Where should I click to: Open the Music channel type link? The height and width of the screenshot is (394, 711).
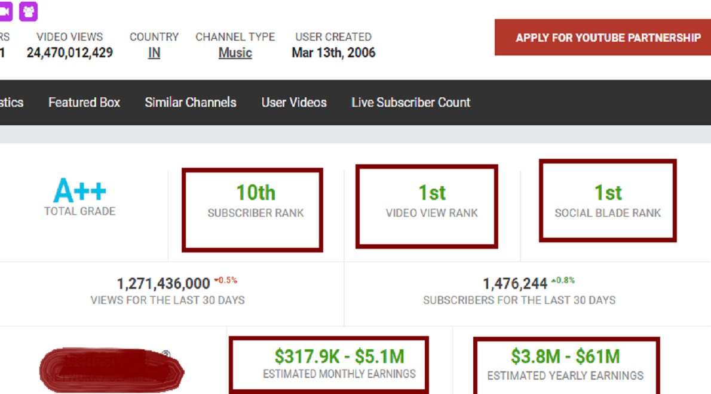click(235, 53)
